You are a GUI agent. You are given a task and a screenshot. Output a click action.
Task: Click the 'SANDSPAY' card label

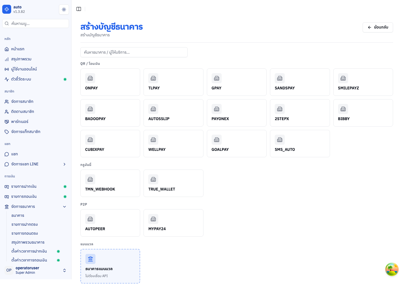(x=285, y=88)
